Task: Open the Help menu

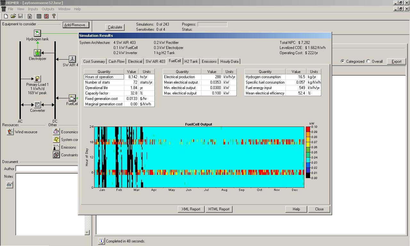Action: point(78,9)
